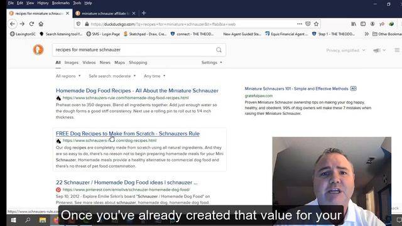Image resolution: width=402 pixels, height=226 pixels.
Task: Open File Explorer from taskbar
Action: pyautogui.click(x=43, y=220)
